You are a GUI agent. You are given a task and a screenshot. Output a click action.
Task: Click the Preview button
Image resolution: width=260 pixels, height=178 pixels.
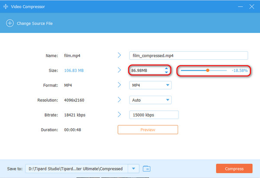148,129
